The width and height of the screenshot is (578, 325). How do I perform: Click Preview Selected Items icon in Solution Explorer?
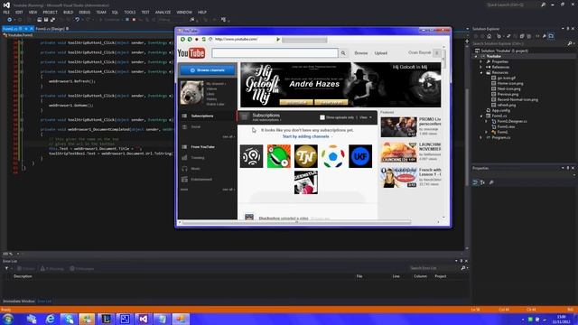click(x=551, y=36)
